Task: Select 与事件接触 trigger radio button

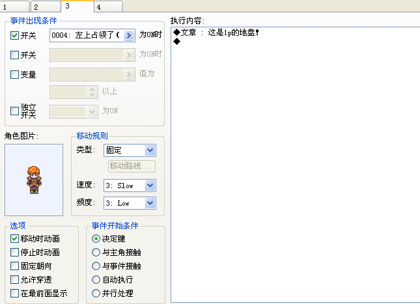Action: coord(96,266)
